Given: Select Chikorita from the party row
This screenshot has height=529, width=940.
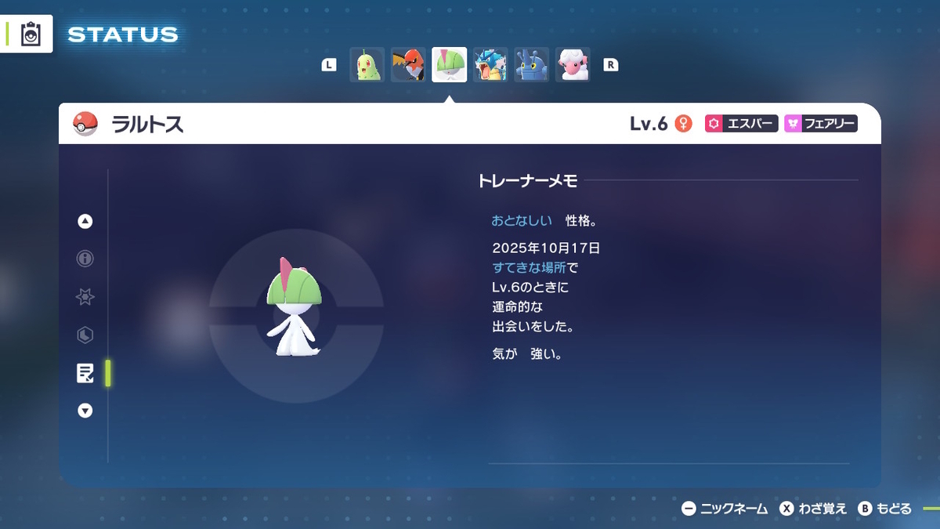Looking at the screenshot, I should click(x=366, y=65).
